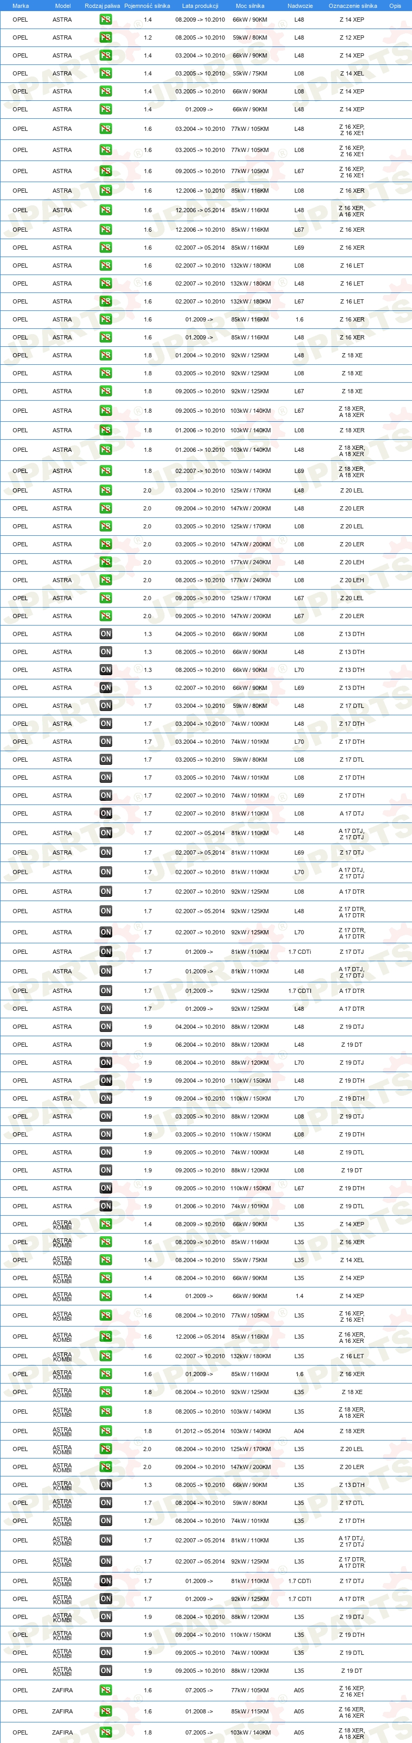Click the Model column header
The image size is (412, 1743).
coord(63,6)
